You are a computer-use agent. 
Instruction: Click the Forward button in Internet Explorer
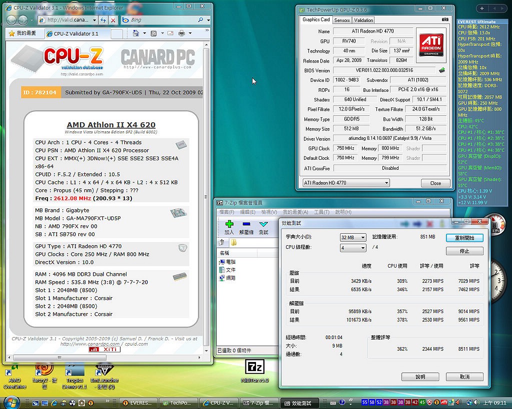[x=23, y=20]
